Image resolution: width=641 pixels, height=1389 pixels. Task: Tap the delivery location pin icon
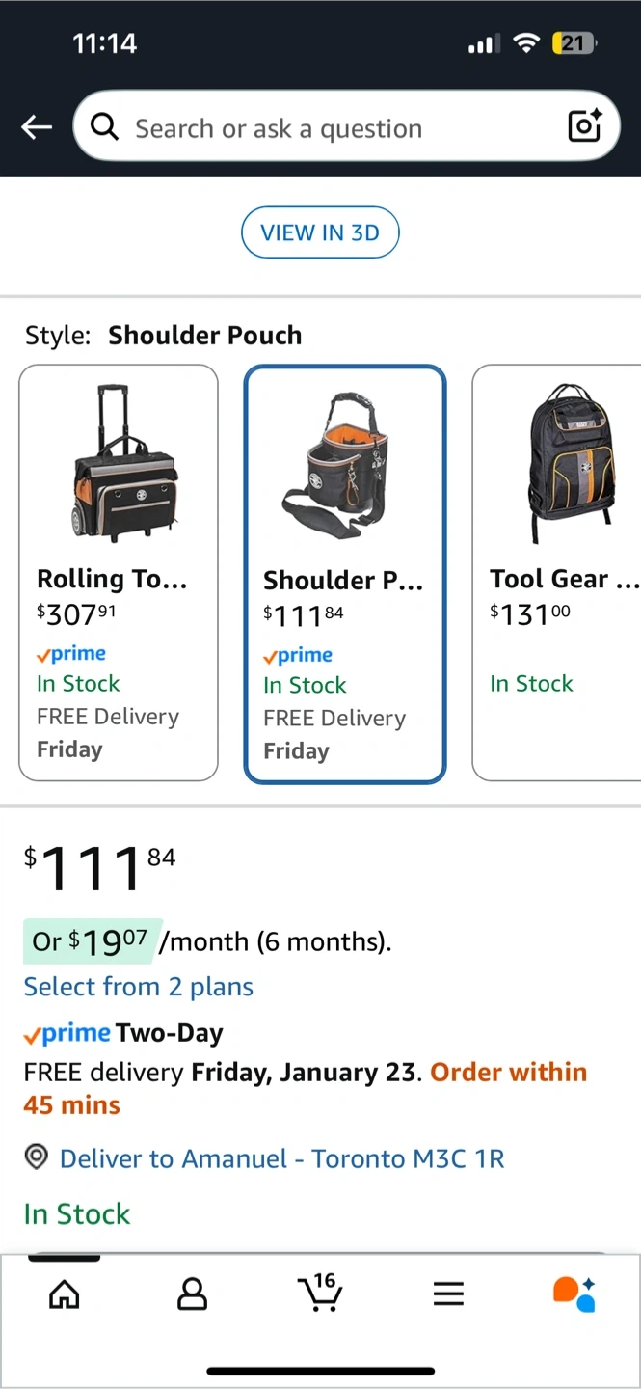click(36, 1157)
